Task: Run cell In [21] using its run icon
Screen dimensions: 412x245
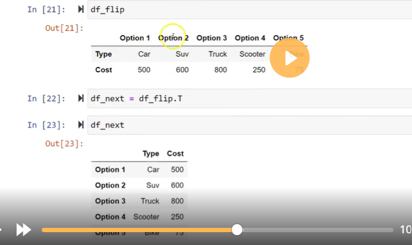Action: [x=81, y=9]
